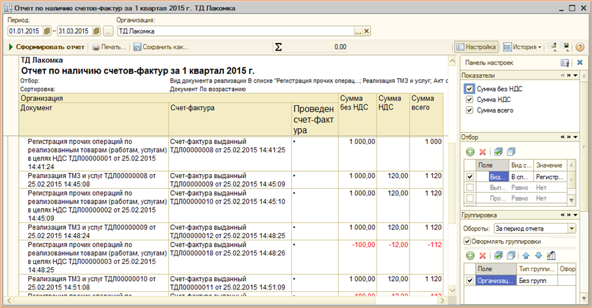Toggle the Сумма без НДС checkbox

(470, 88)
